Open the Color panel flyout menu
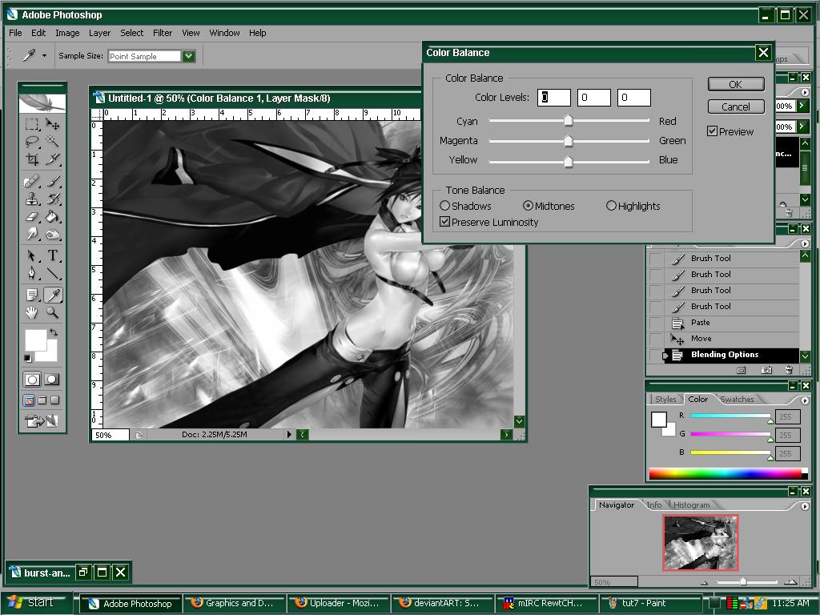820x615 pixels. point(805,400)
